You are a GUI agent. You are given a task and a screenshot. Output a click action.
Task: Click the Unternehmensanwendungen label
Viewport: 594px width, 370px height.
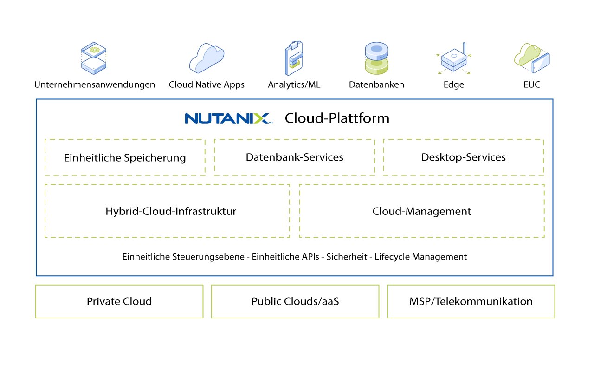(95, 84)
